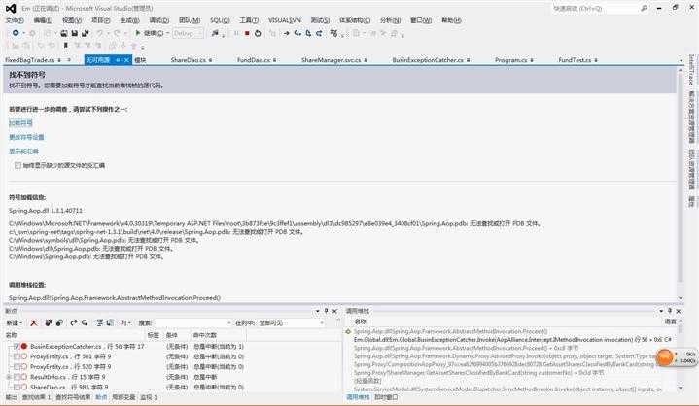Open the File menu

(x=15, y=20)
